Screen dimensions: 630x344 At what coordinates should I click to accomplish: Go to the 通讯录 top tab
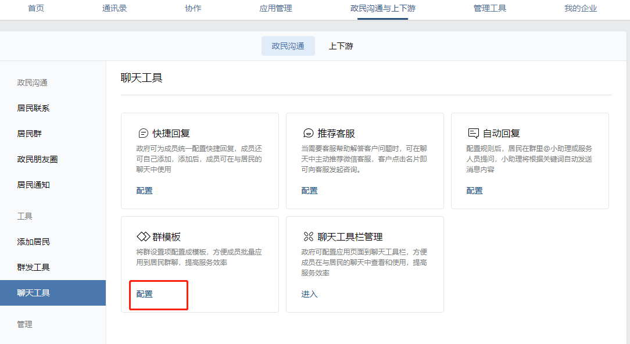pos(114,9)
